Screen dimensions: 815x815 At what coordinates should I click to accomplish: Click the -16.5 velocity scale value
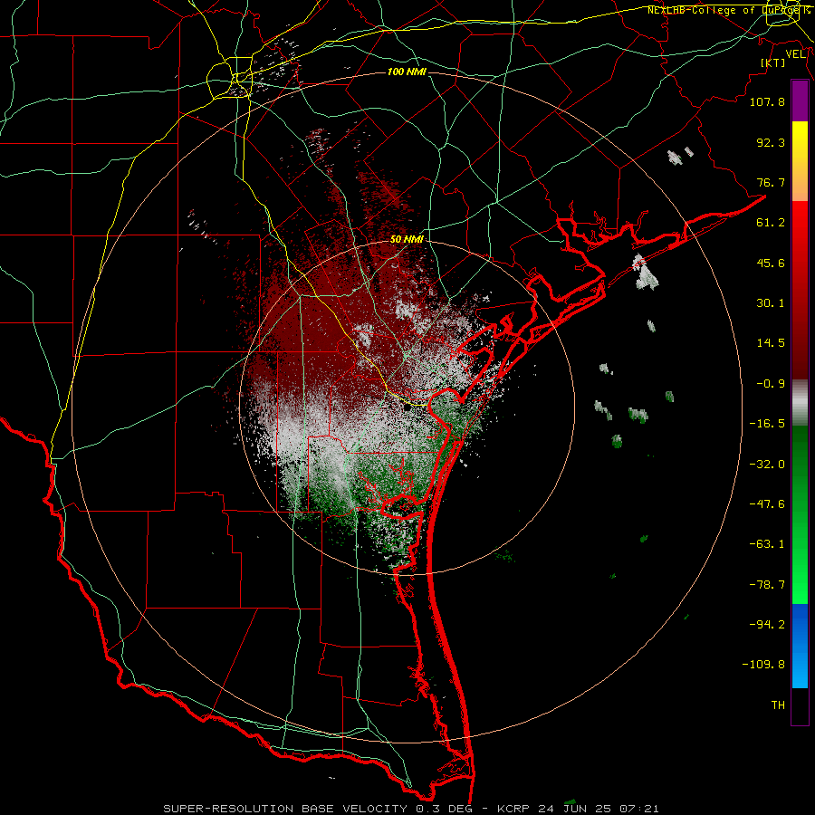(x=767, y=424)
